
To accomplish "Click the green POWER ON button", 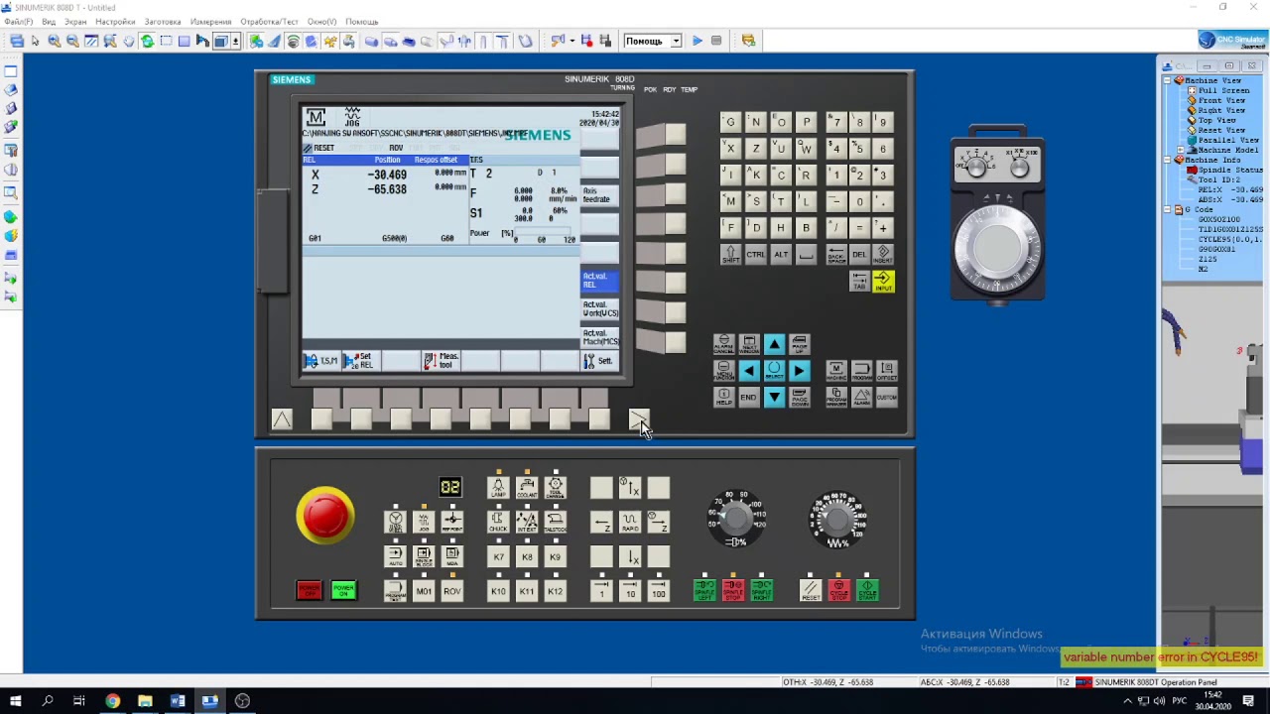I will (343, 591).
